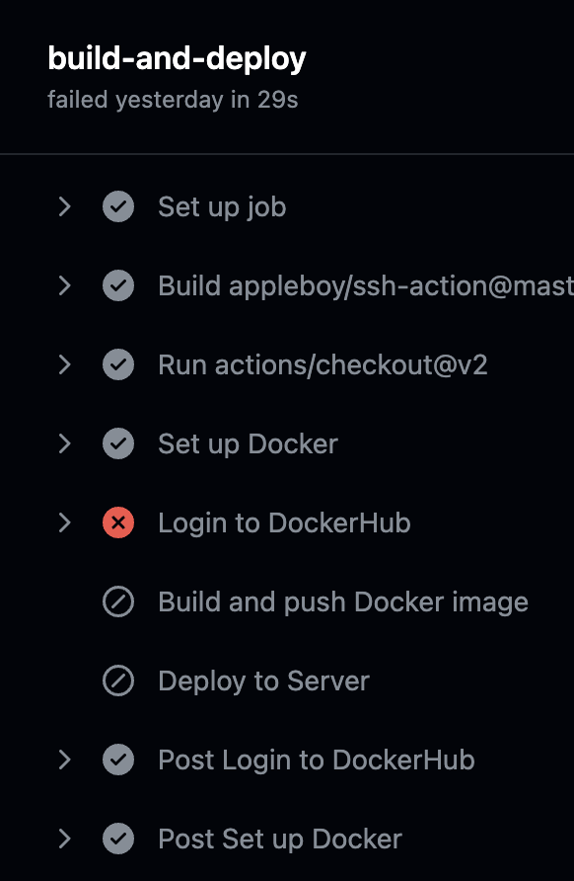Click the skipped icon for Build and push Docker image
Screen dimensions: 574x881
[118, 601]
